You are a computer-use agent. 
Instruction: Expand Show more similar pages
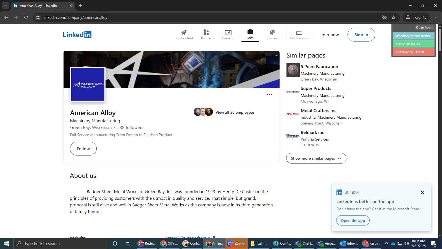316,158
